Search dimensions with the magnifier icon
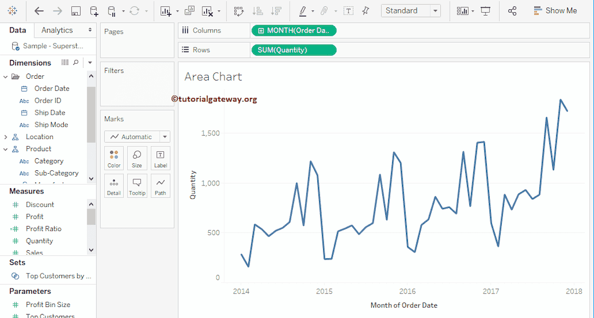 coord(76,63)
